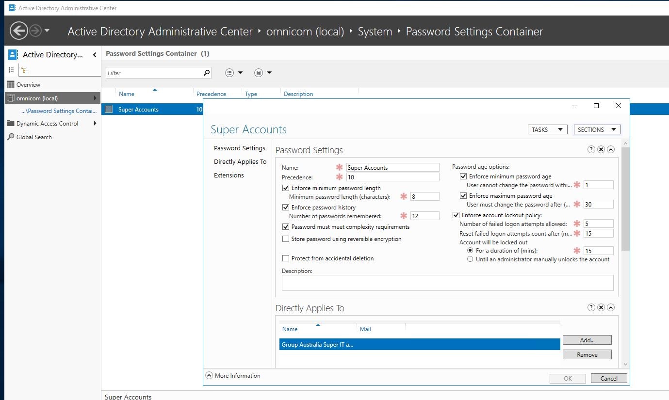This screenshot has height=400, width=669.
Task: Click the Add... button
Action: (587, 340)
